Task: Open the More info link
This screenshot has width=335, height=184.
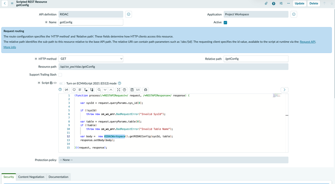Action: tap(10, 47)
